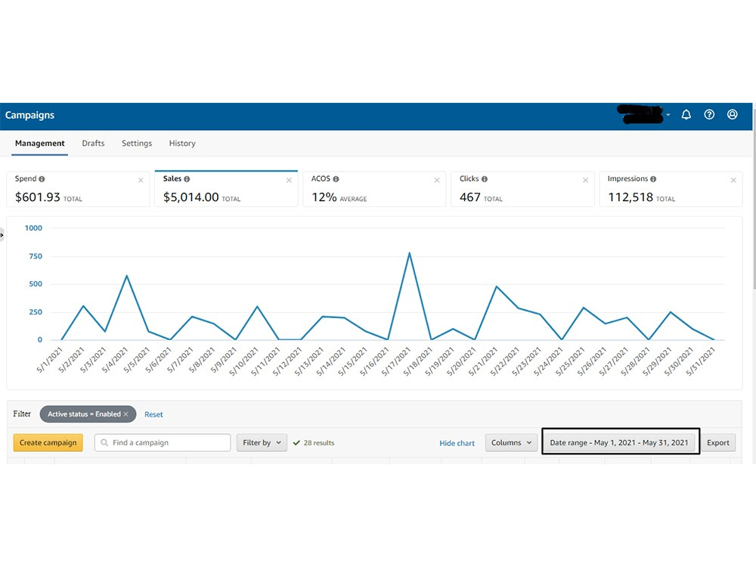Viewport: 756px width, 567px height.
Task: Open the user account profile icon
Action: point(733,115)
